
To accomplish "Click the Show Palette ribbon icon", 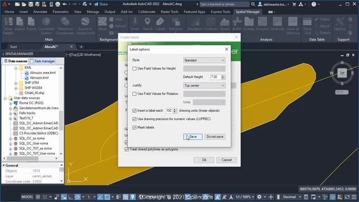I will click(x=8, y=26).
